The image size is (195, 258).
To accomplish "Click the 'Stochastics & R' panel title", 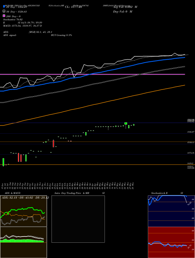I will click(x=159, y=193).
